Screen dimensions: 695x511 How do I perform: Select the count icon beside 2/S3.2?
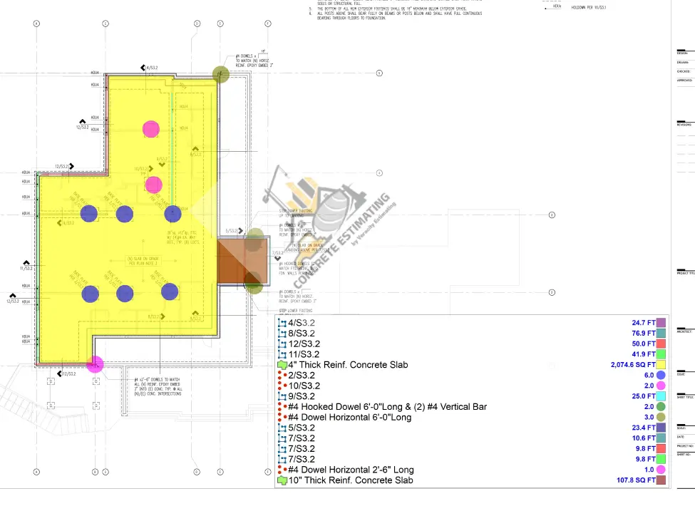(x=281, y=375)
